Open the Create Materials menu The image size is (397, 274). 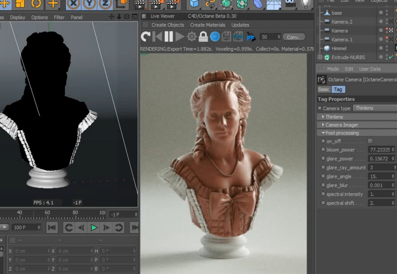(x=208, y=25)
